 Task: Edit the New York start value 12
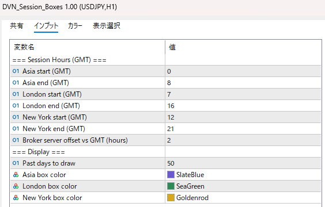[x=243, y=117]
